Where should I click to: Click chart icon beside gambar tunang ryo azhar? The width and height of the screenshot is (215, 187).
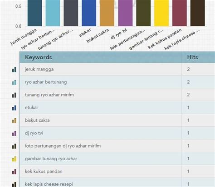(x=14, y=159)
